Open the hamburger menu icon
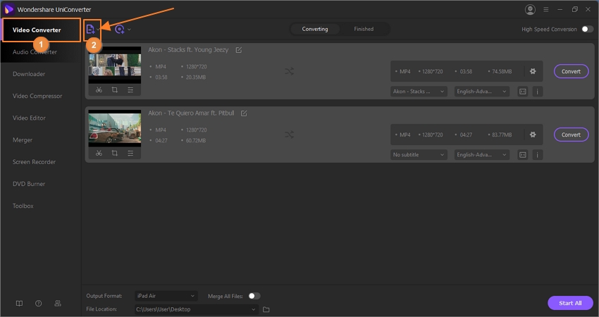Viewport: 599px width, 317px height. pyautogui.click(x=546, y=10)
